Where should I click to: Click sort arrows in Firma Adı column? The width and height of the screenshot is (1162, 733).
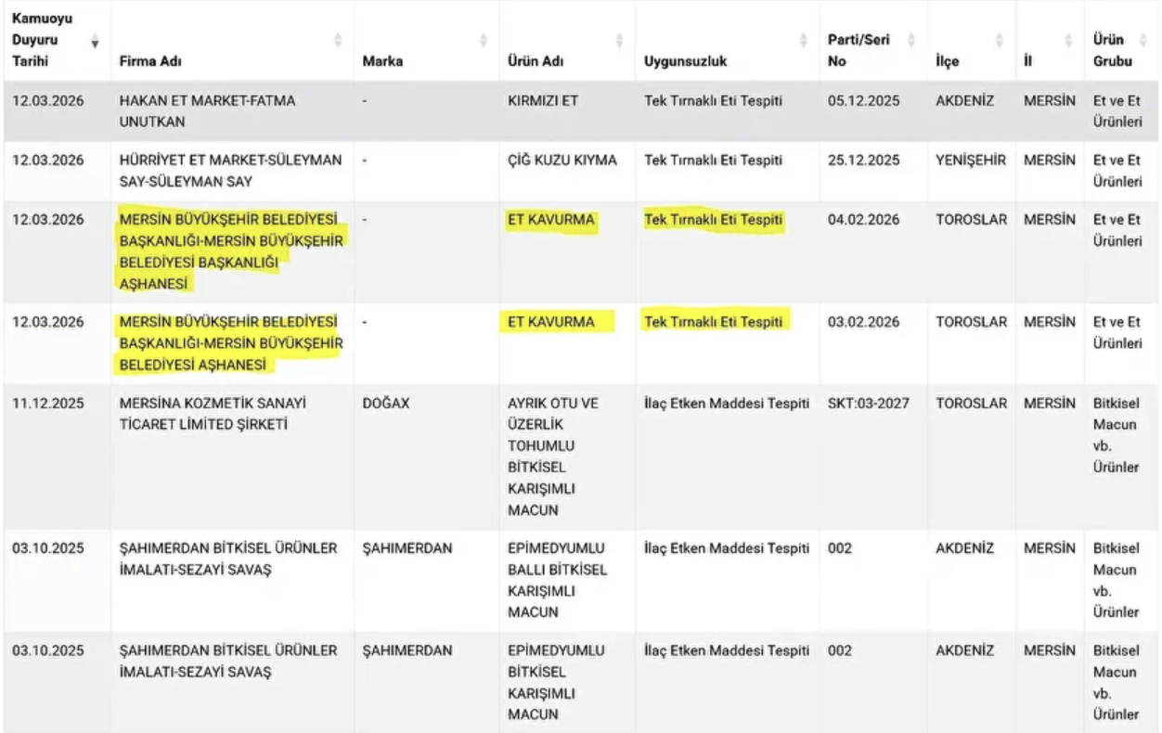point(338,42)
